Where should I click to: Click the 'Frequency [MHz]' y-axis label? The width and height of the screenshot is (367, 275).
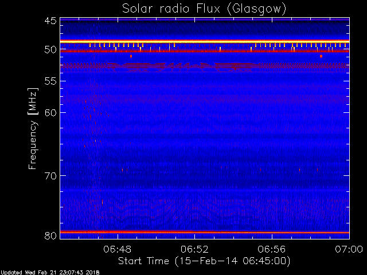click(x=33, y=128)
